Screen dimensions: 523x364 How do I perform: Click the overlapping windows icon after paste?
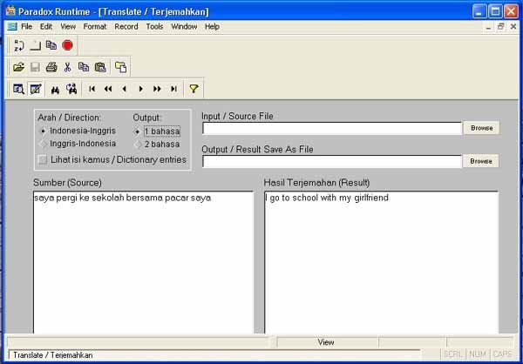coord(121,67)
